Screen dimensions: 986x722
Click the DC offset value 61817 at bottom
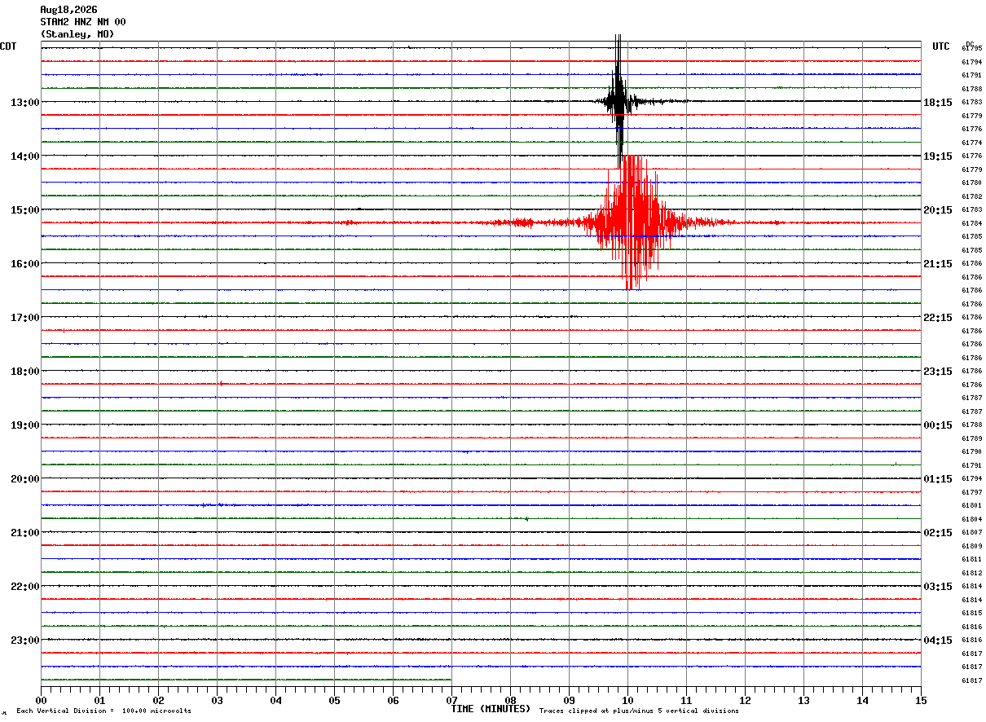[x=971, y=680]
